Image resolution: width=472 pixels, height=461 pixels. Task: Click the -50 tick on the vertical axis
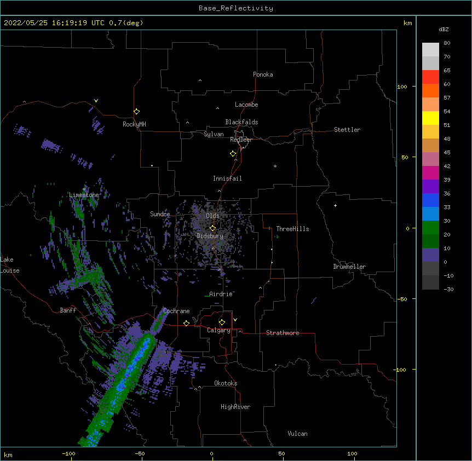(402, 299)
